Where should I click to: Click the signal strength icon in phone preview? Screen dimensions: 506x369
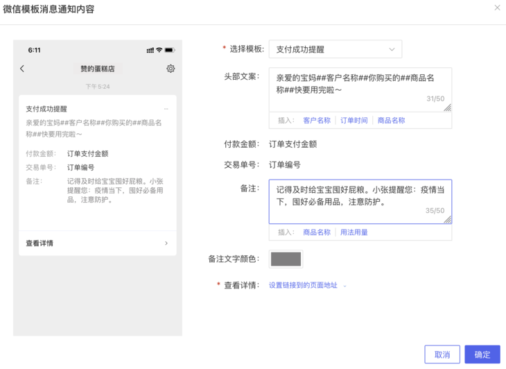point(150,51)
